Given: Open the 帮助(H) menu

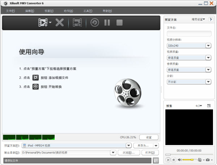Looking at the screenshot, I should 107,11.
